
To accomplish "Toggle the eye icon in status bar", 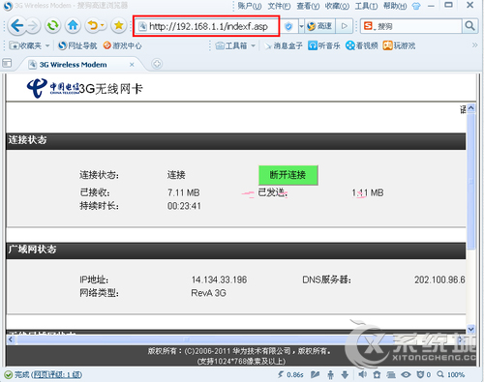I will point(406,374).
